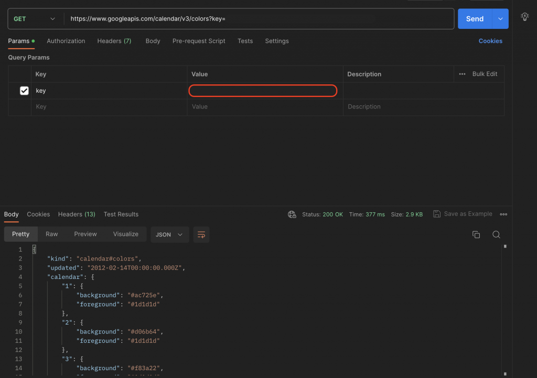Open the lightbulb suggestions icon
Screen dimensions: 537x378
pyautogui.click(x=524, y=16)
